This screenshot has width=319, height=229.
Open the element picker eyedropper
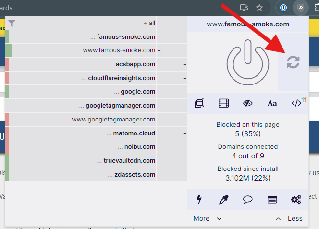[223, 200]
